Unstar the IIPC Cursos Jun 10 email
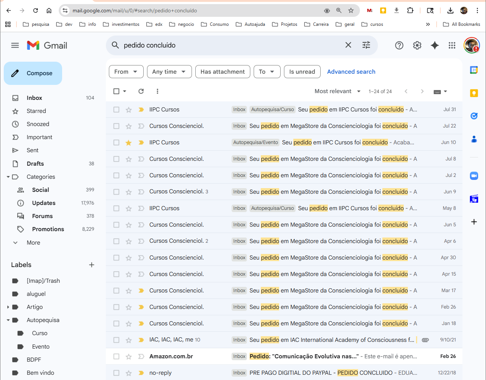Viewport: 486px width, 380px height. click(x=129, y=142)
